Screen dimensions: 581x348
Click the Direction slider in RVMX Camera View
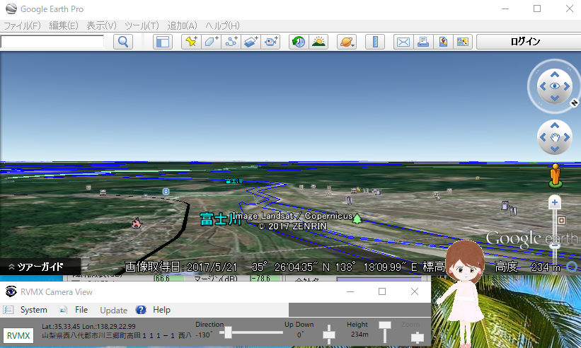(x=228, y=332)
